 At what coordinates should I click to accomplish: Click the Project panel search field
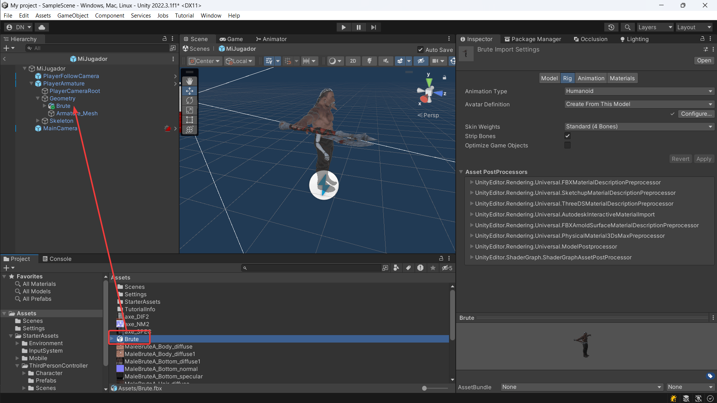click(x=311, y=268)
